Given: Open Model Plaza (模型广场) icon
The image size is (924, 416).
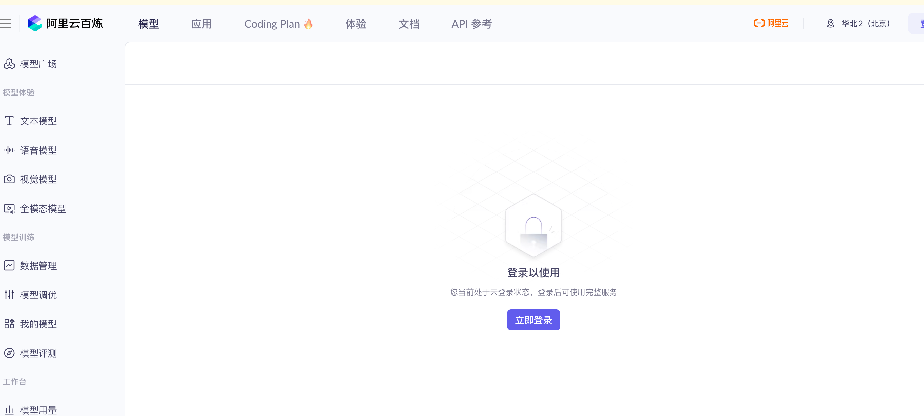Looking at the screenshot, I should point(9,64).
